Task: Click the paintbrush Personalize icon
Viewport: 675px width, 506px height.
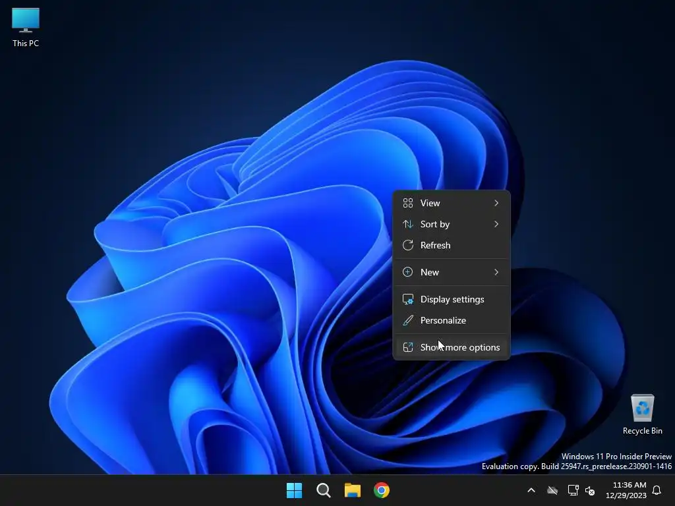Action: pos(407,321)
